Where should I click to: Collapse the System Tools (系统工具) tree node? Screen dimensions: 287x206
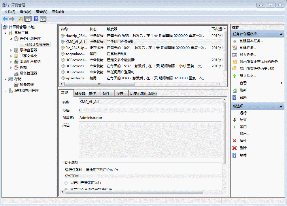click(x=5, y=33)
